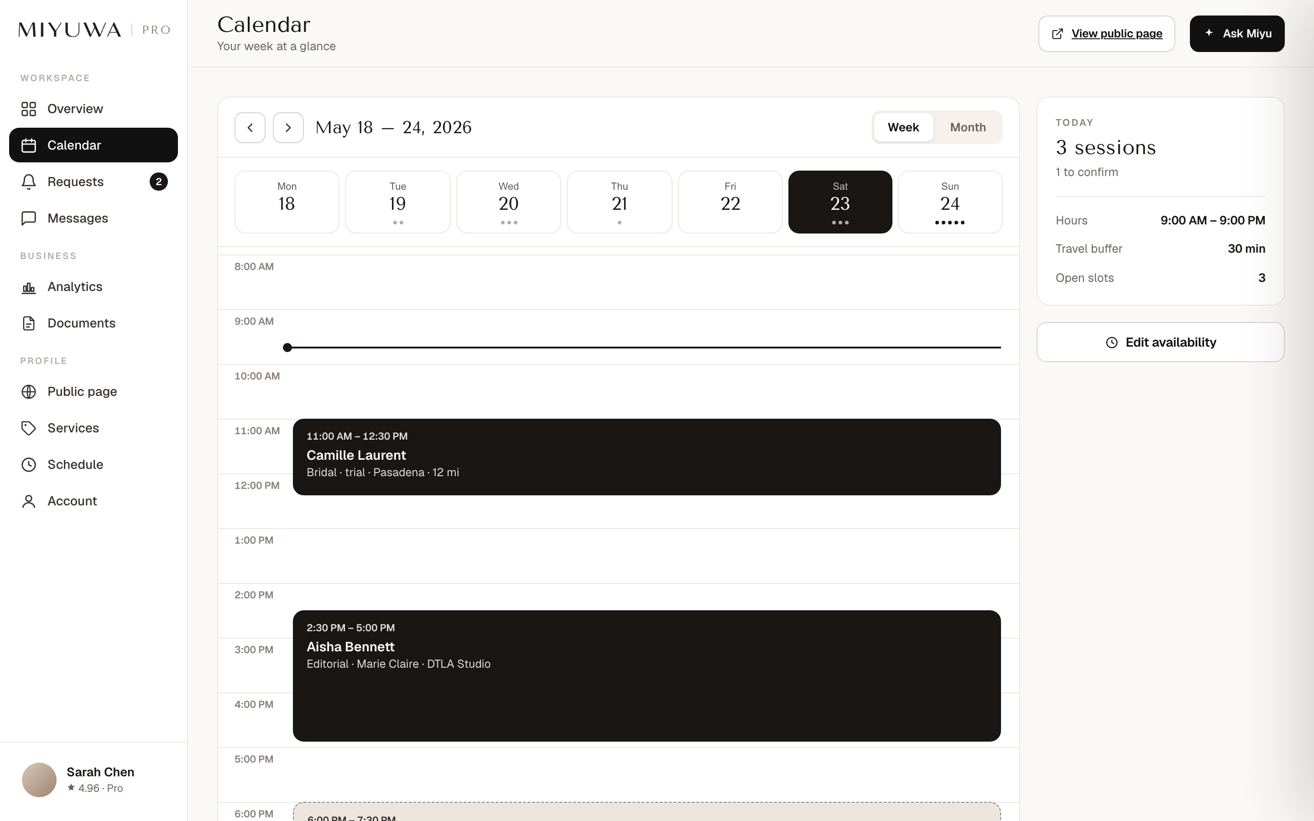
Task: Open the Services page
Action: click(94, 428)
